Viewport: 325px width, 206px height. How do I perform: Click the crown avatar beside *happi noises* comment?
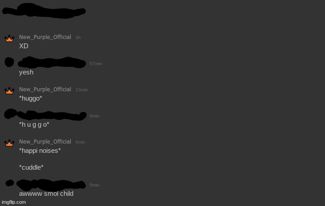(x=9, y=143)
